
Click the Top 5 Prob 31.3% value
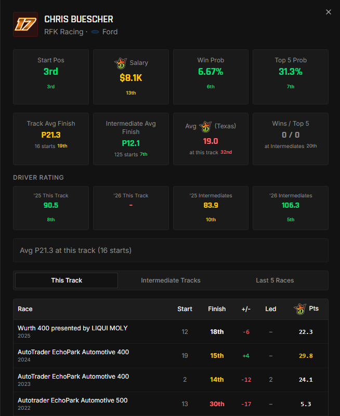tap(291, 72)
